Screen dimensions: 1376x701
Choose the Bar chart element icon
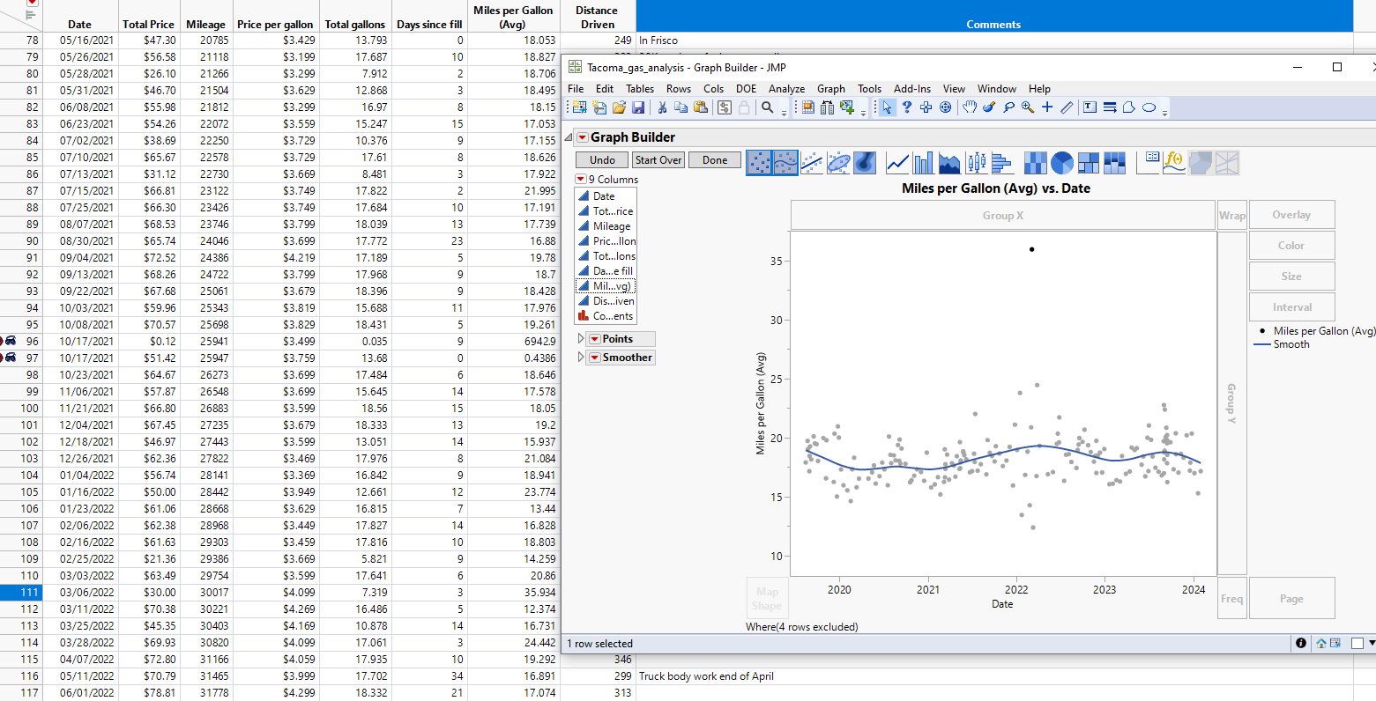click(x=924, y=163)
